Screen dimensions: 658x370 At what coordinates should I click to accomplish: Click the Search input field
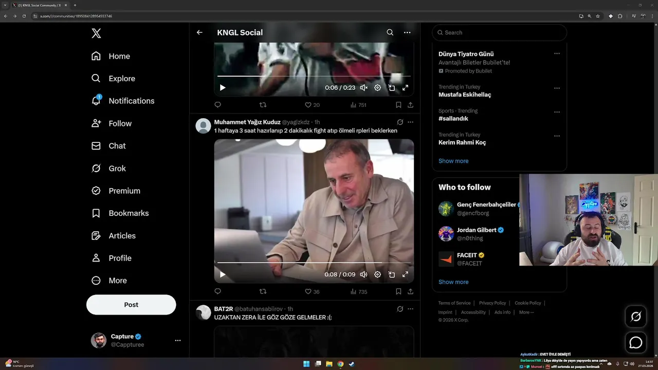pos(499,32)
